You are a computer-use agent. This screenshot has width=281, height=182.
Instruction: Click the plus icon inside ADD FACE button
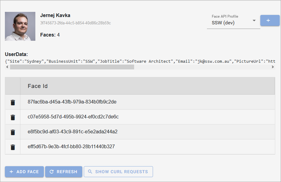(11, 172)
